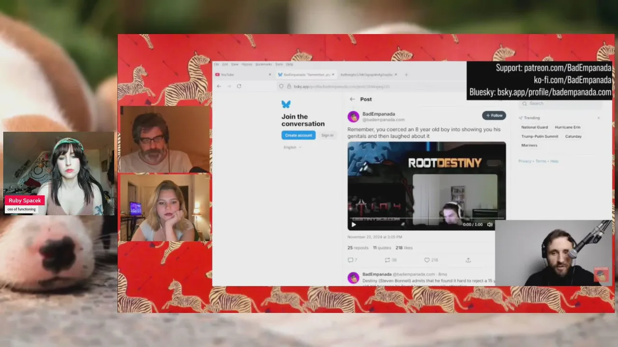Open the Caturday trending topic
The width and height of the screenshot is (618, 347).
click(x=573, y=136)
